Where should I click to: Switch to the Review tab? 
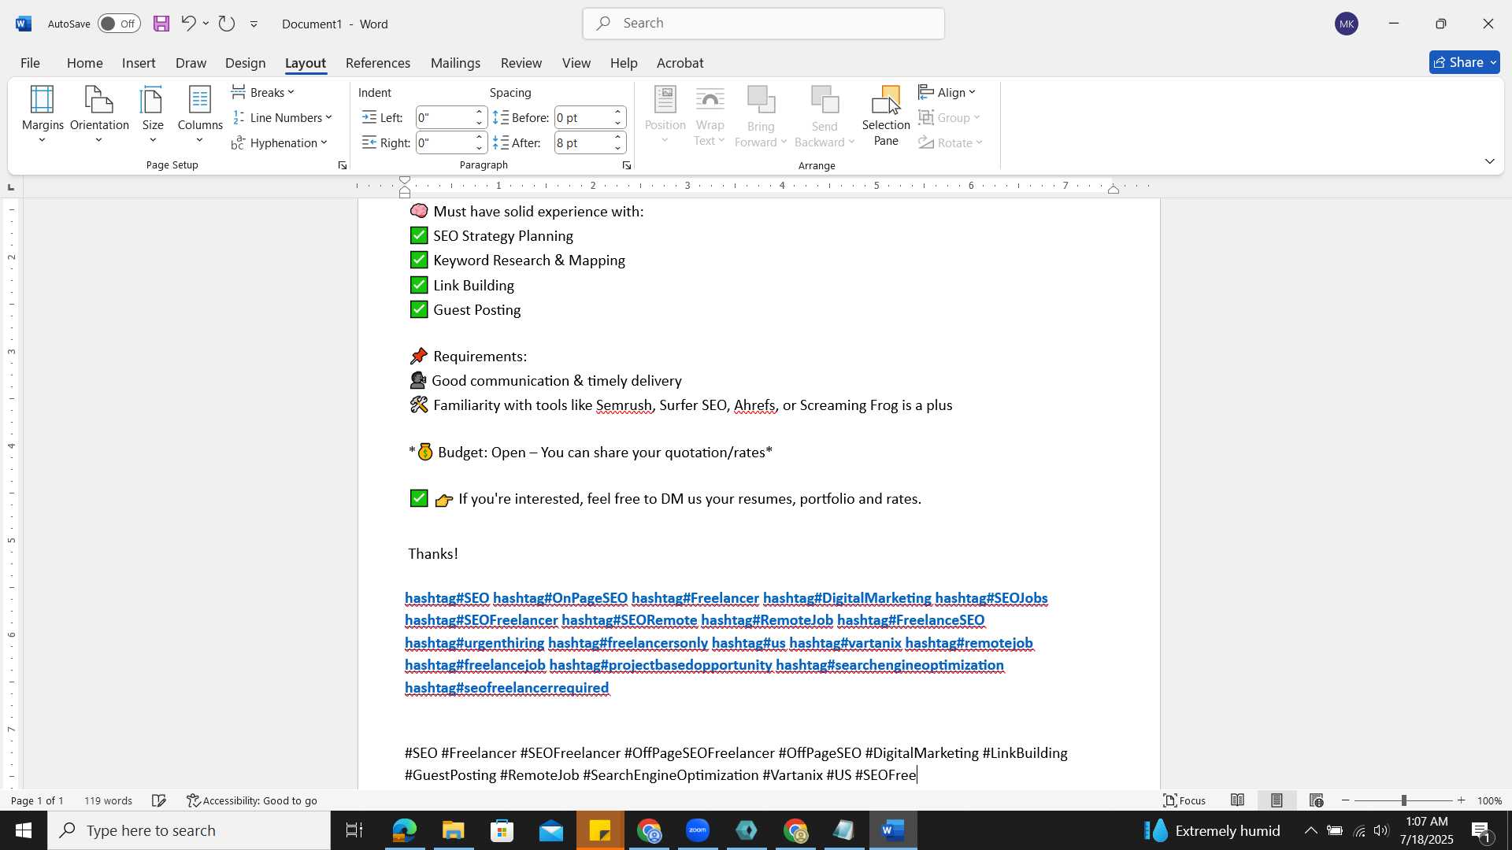tap(521, 63)
